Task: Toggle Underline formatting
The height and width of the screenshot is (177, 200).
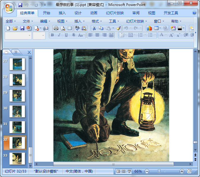Action: click(66, 35)
